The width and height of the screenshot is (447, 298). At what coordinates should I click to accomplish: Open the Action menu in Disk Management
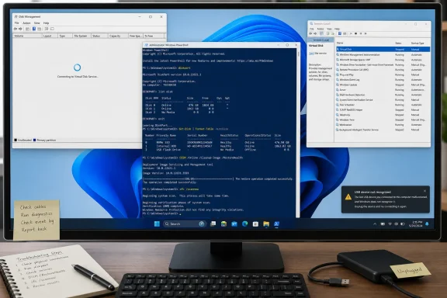pyautogui.click(x=26, y=23)
